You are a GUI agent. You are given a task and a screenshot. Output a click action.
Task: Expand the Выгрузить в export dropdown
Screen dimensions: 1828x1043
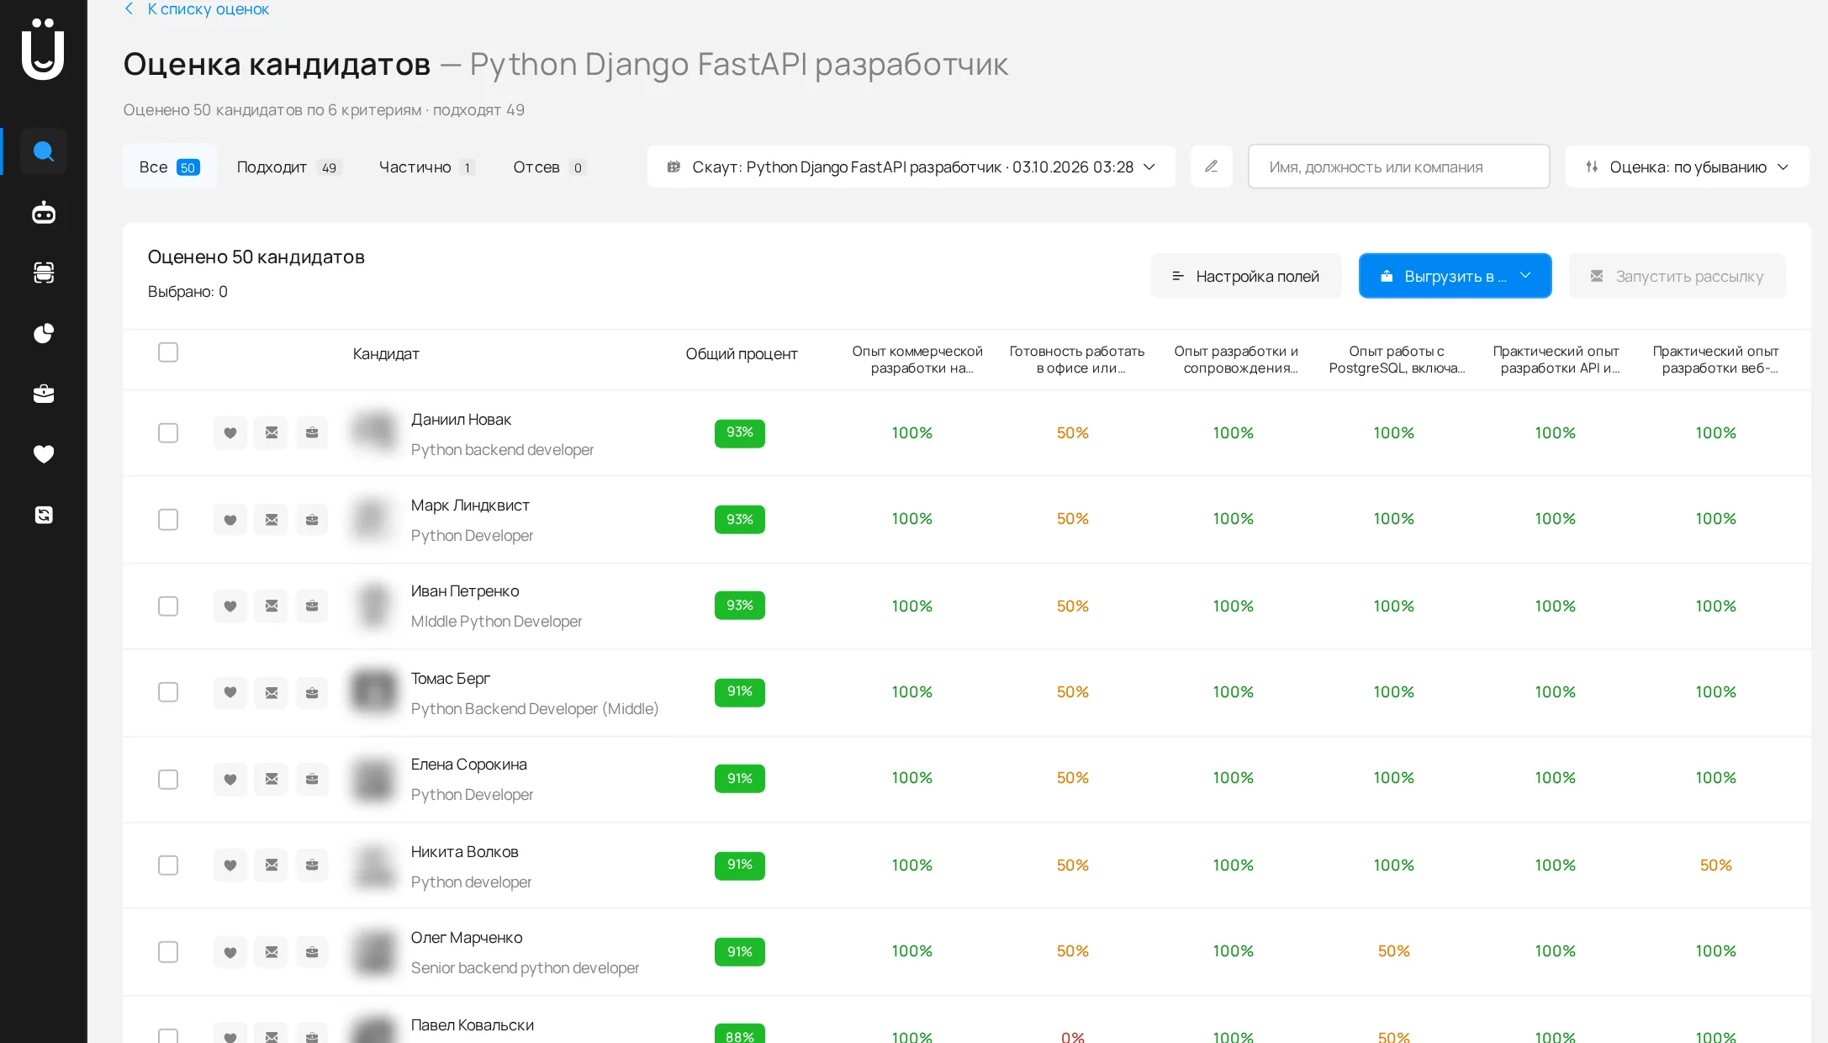click(x=1455, y=276)
